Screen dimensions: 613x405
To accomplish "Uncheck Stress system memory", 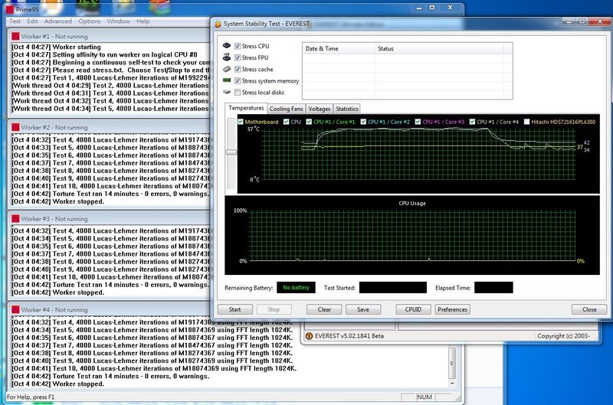I will pos(238,81).
